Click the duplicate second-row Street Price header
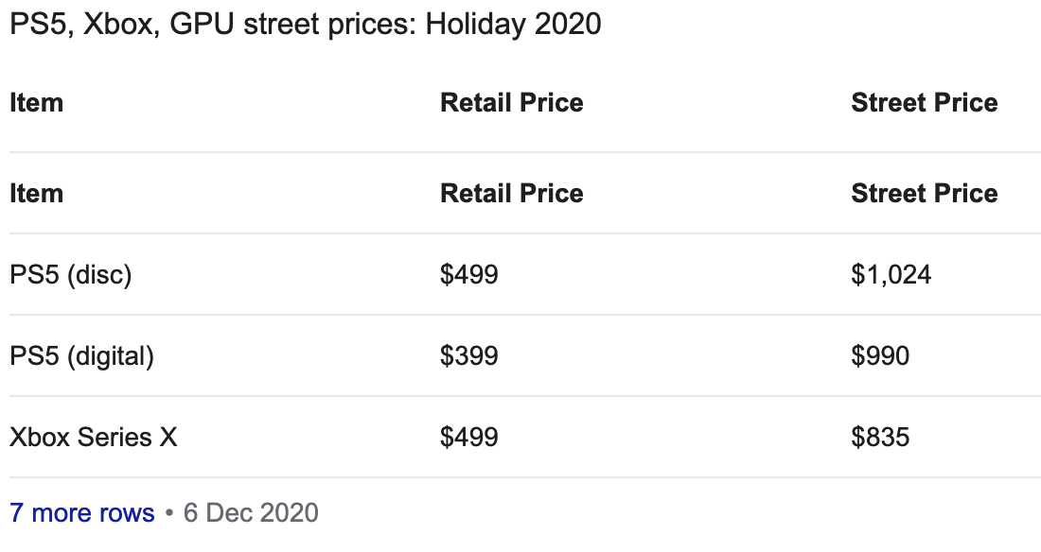 [924, 194]
